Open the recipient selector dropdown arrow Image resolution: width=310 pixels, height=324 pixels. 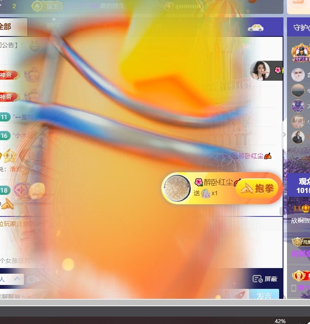pos(17,279)
